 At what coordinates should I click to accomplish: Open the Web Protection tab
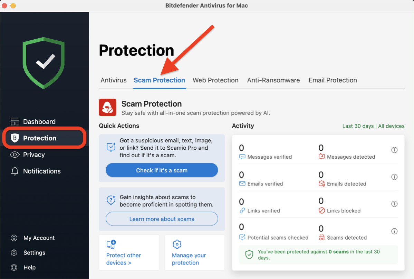tap(215, 80)
